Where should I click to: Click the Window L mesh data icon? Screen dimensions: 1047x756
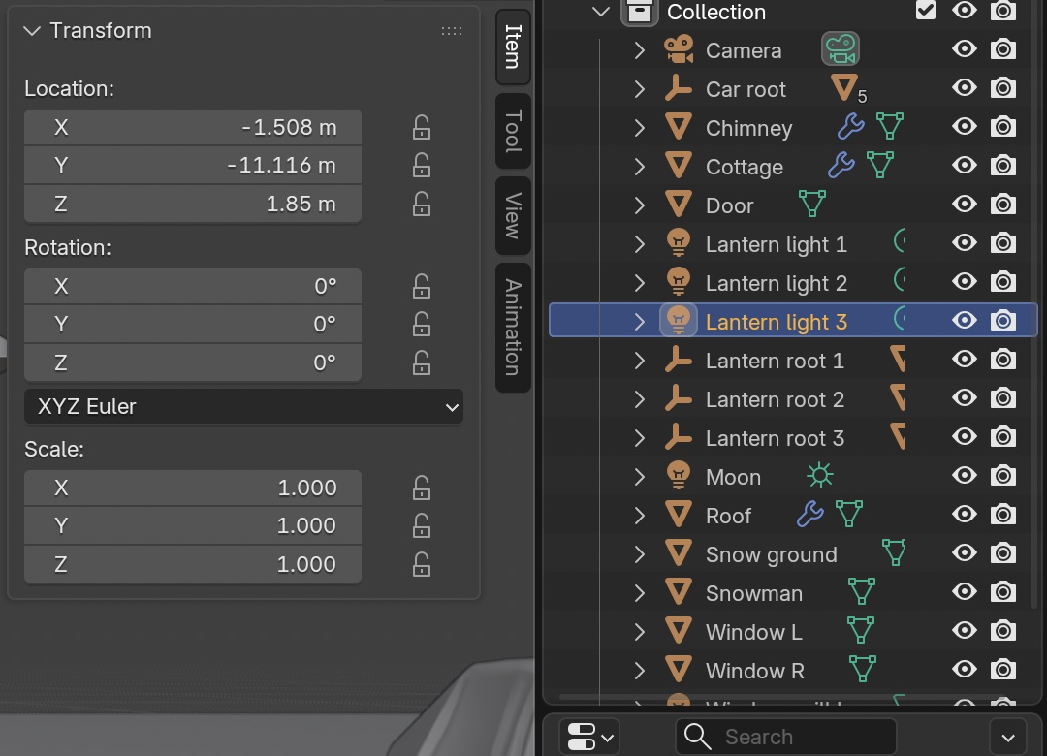[860, 630]
